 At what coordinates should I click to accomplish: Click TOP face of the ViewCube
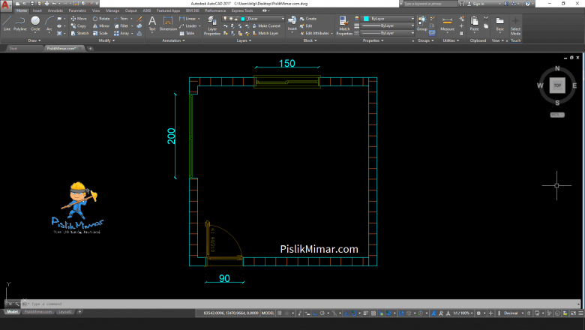point(556,85)
